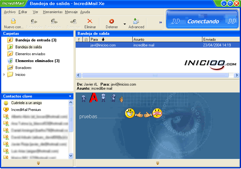
Task: Click the IncrediMail Premium entry
Action: 26,110
